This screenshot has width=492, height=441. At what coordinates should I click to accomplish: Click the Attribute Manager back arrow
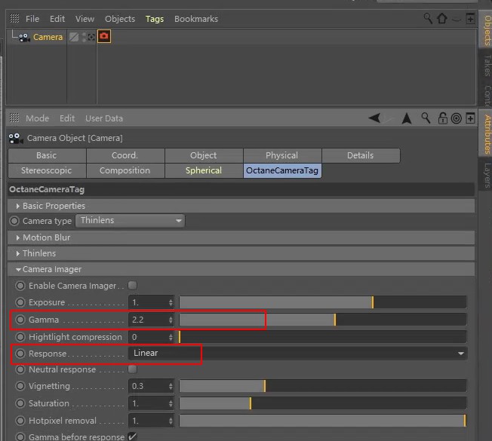pos(374,118)
